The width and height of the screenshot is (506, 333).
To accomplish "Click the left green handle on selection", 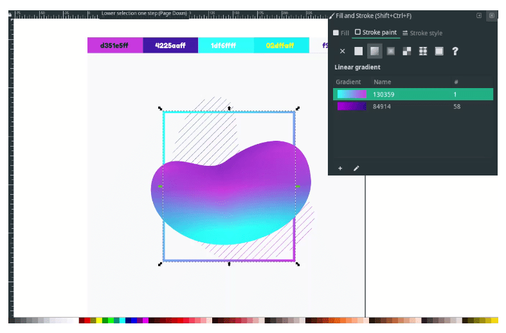I will pos(160,186).
